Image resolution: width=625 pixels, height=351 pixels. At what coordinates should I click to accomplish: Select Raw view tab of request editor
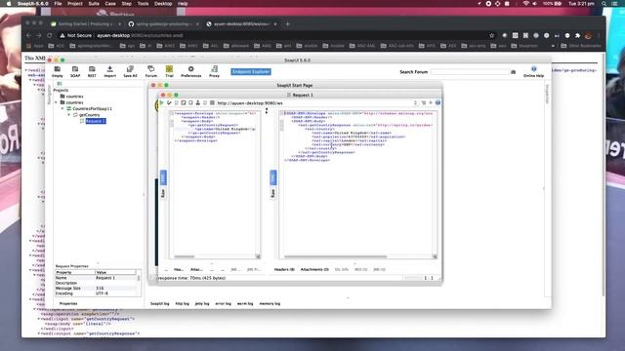(x=163, y=193)
